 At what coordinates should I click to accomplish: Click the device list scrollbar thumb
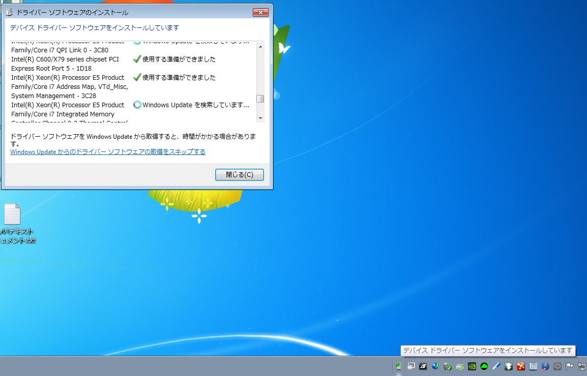click(260, 99)
